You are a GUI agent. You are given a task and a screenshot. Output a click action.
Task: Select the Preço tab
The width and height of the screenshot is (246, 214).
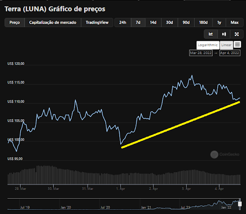coord(14,23)
